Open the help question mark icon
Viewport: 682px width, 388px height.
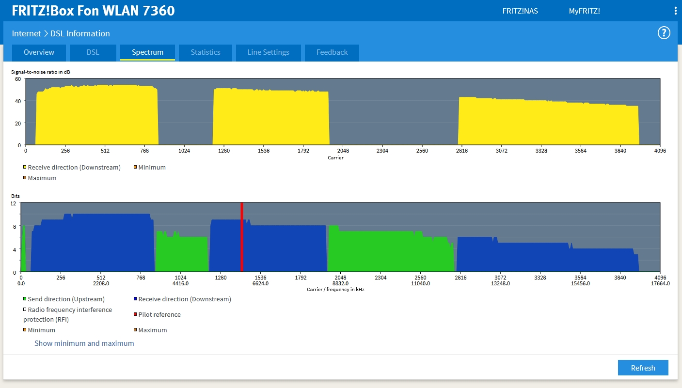[x=663, y=33]
